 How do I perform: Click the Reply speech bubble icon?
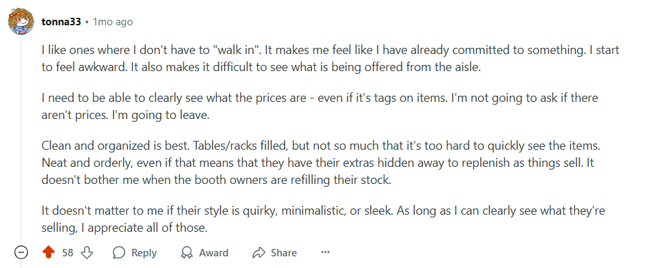point(118,252)
